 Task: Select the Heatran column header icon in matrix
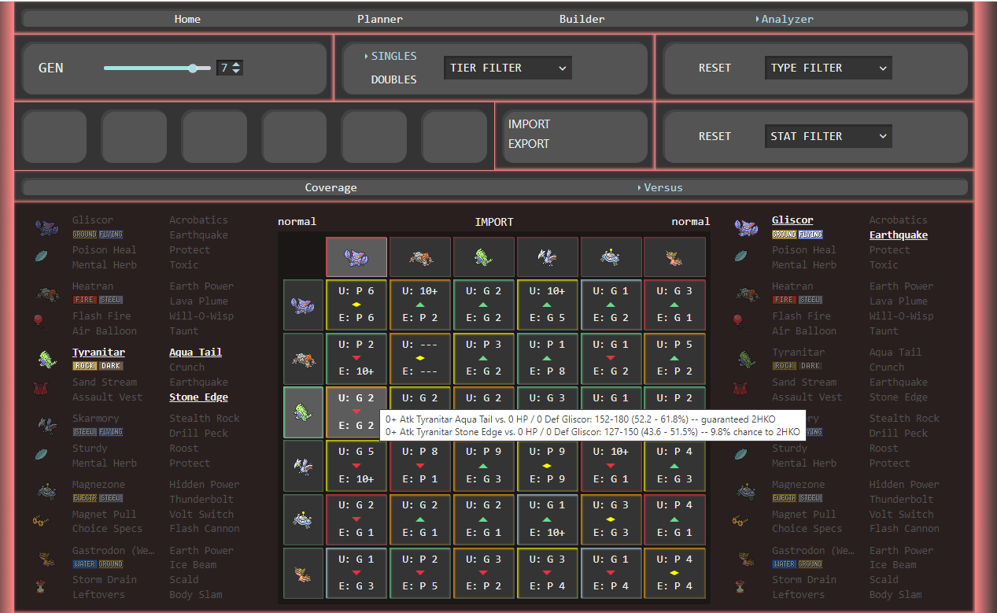pos(420,257)
